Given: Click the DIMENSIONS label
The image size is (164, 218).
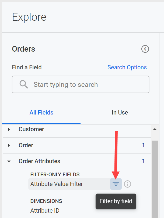Looking at the screenshot, I should coord(46,201).
